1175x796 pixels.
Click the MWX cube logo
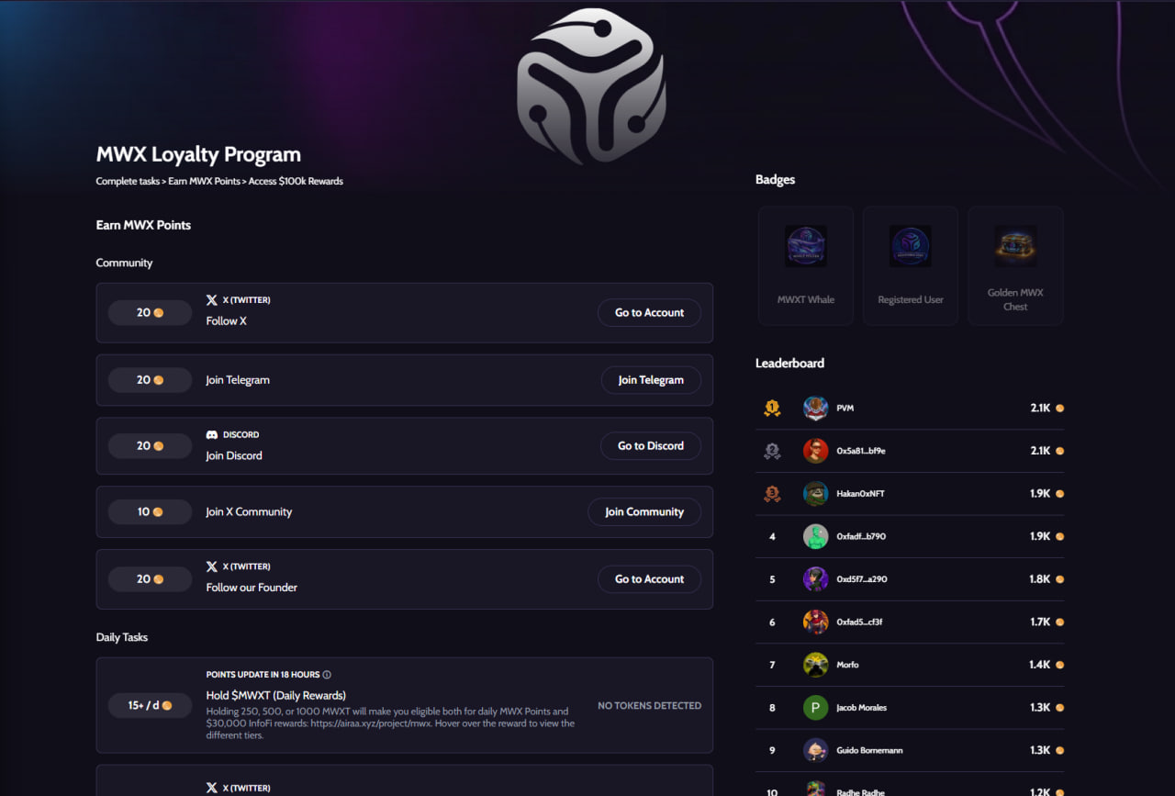pos(591,86)
